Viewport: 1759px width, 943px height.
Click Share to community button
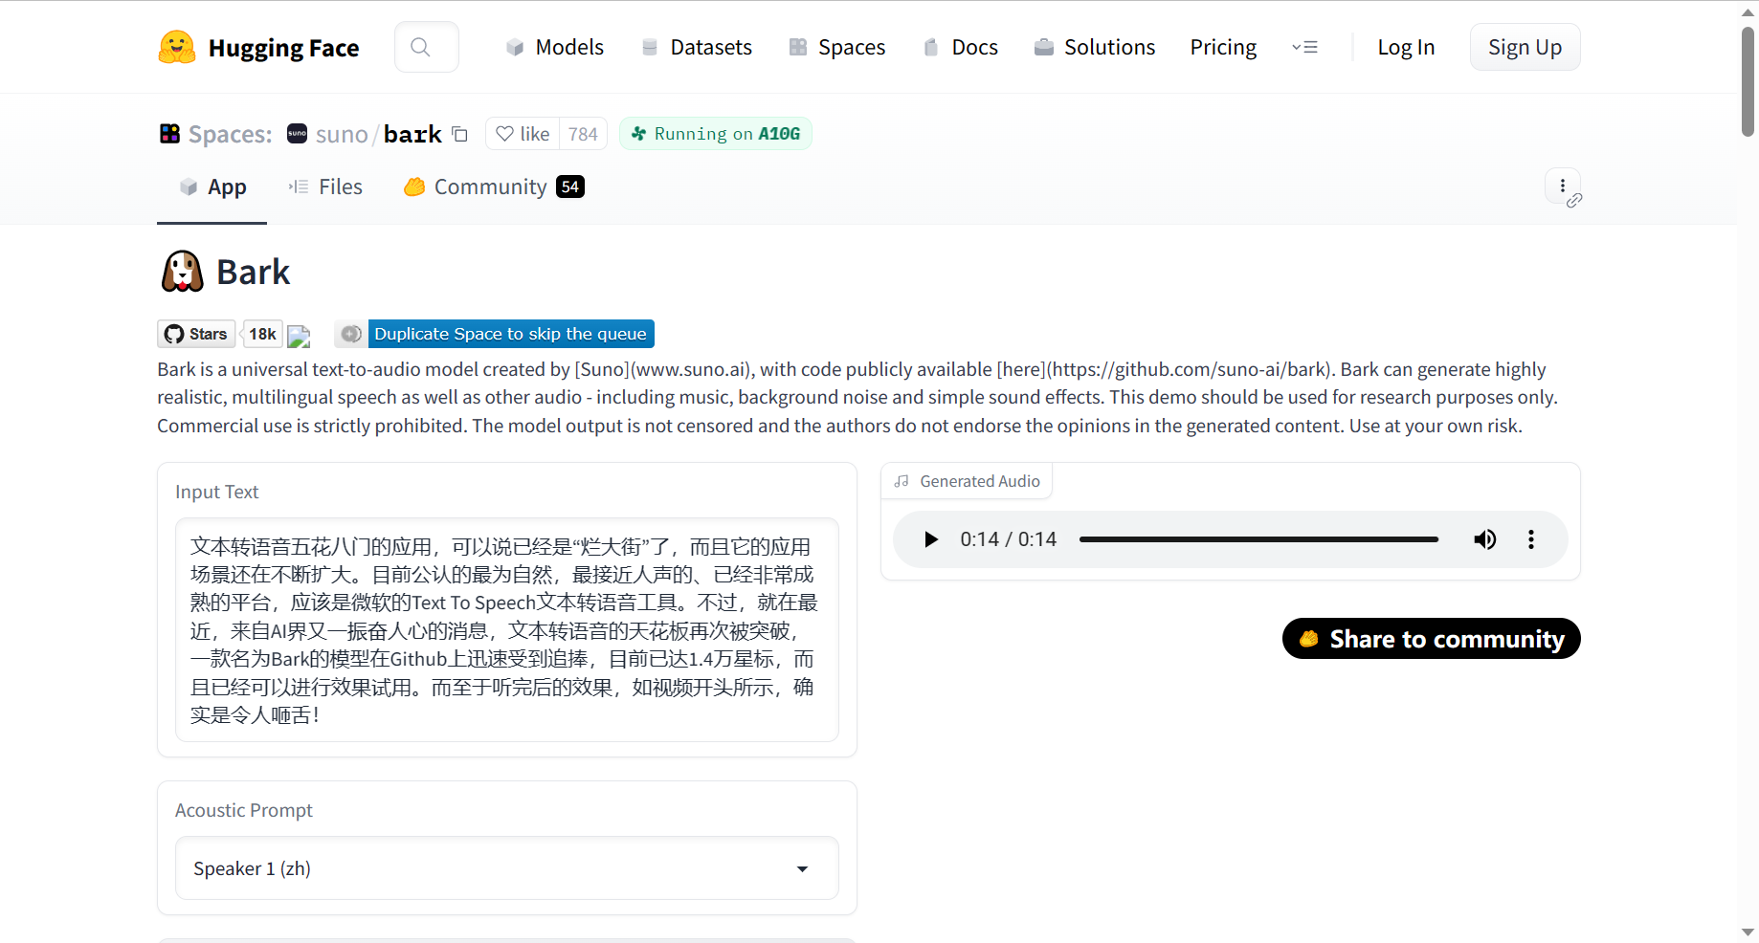point(1431,639)
